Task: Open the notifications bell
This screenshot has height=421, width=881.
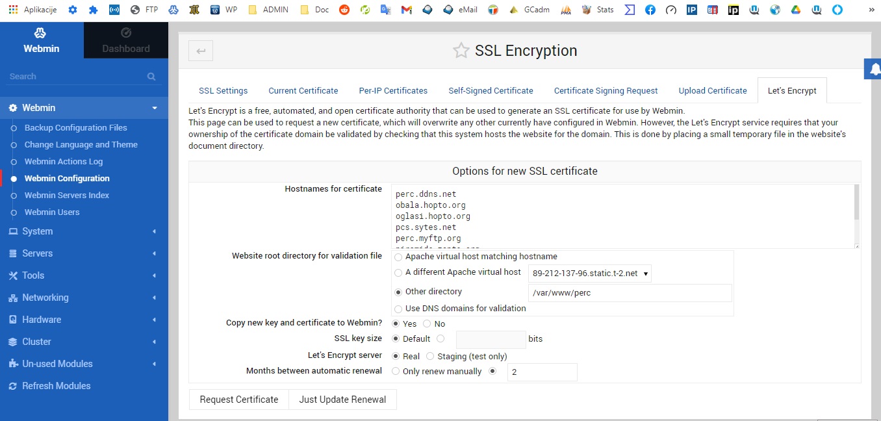Action: (x=873, y=69)
